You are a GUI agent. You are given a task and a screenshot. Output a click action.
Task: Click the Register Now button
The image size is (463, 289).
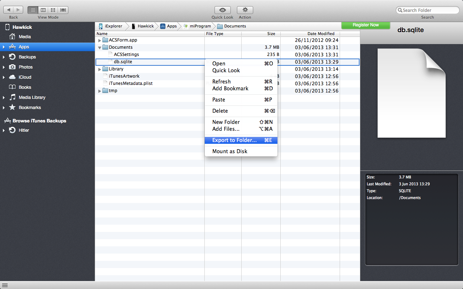coord(366,25)
